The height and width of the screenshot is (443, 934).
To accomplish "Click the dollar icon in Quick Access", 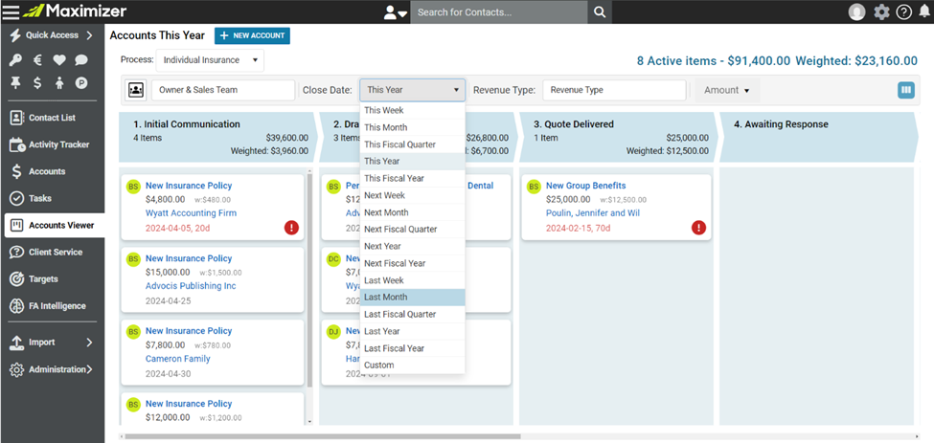I will click(x=37, y=83).
